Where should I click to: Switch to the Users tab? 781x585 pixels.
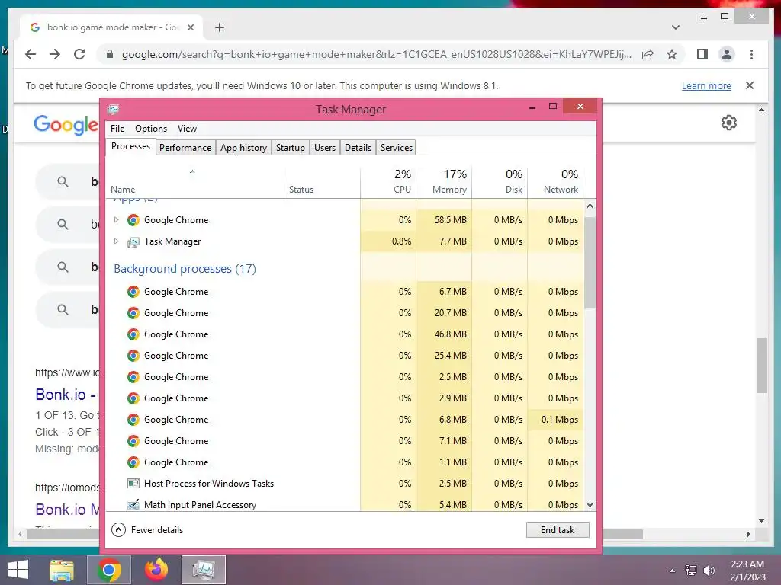coord(325,148)
